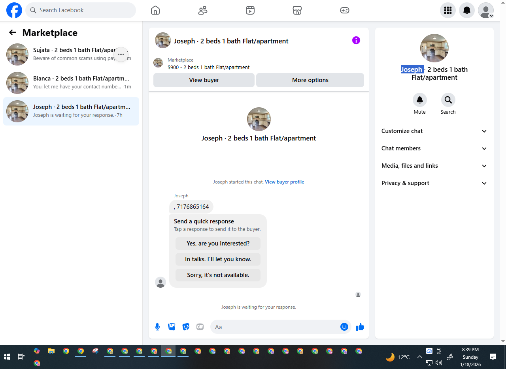Click the 12°C weather widget

(398, 357)
